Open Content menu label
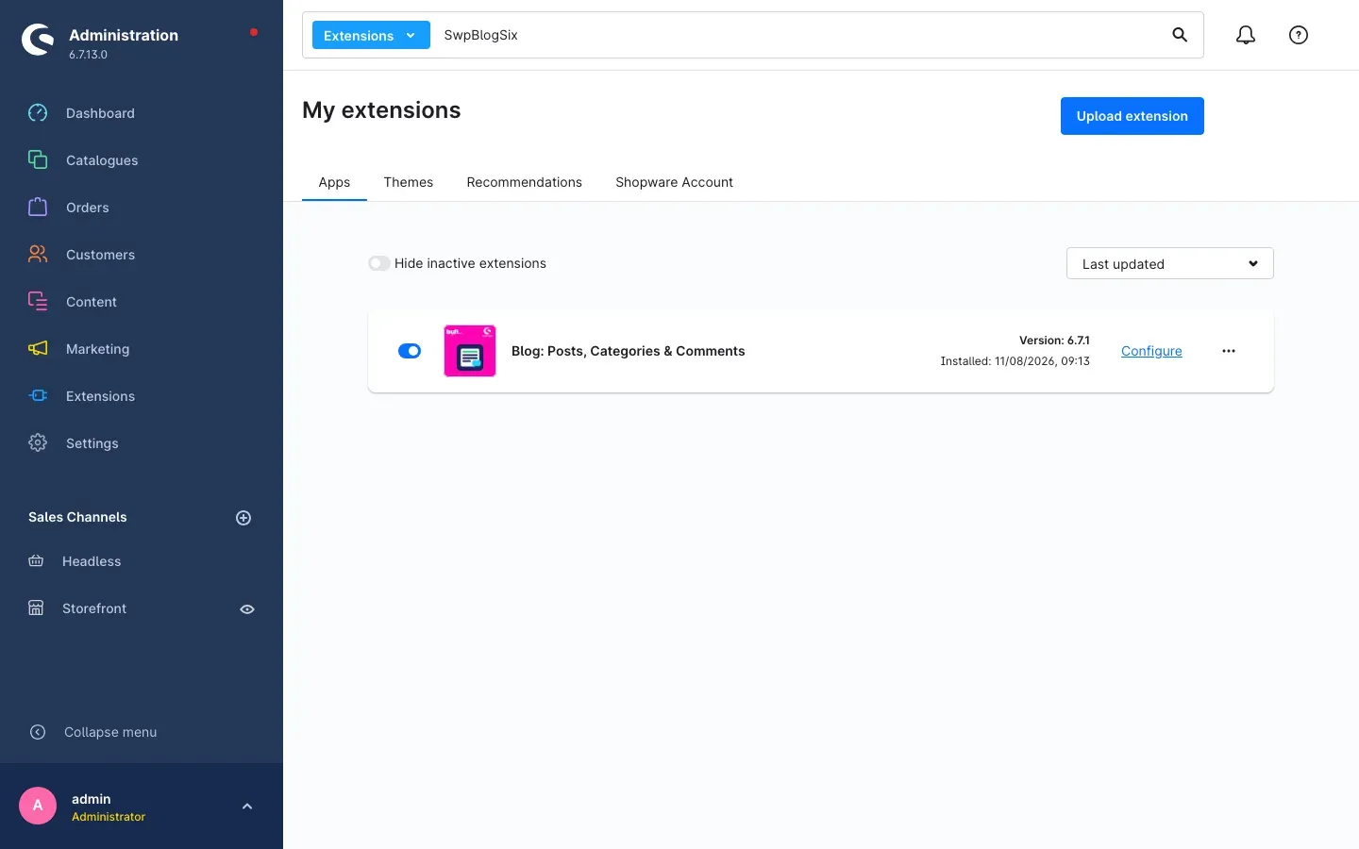This screenshot has height=849, width=1359. coord(92,302)
